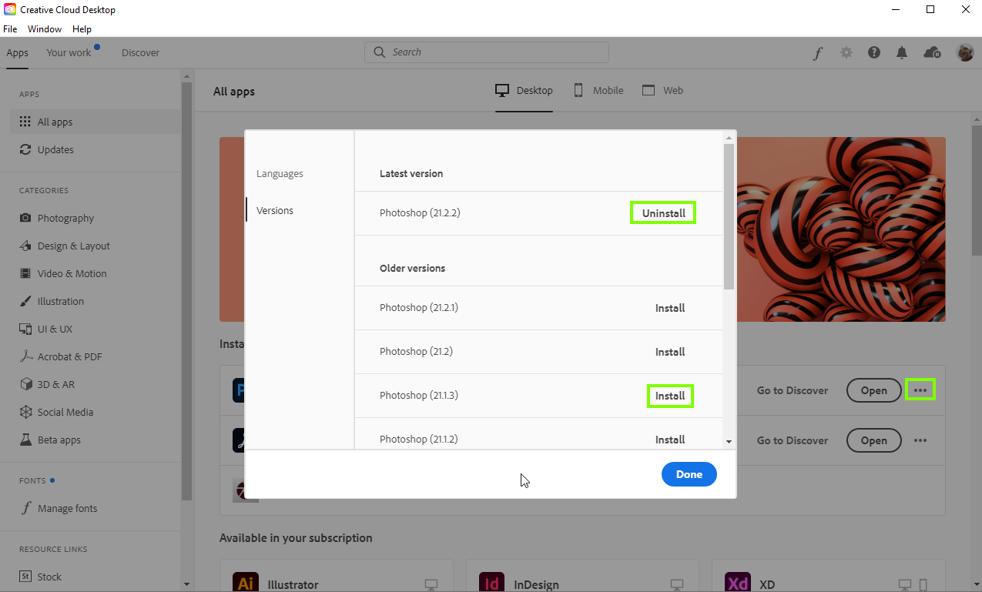Screen dimensions: 982x592
Task: Switch to the Your work tab
Action: (x=68, y=52)
